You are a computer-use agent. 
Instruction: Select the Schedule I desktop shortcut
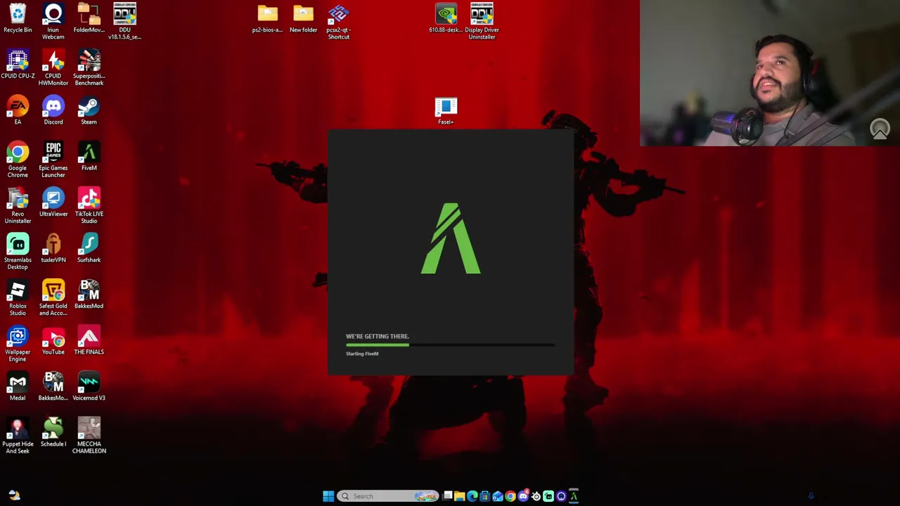click(x=53, y=433)
